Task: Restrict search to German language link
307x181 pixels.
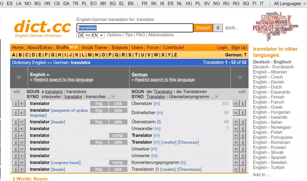Action: (165, 80)
